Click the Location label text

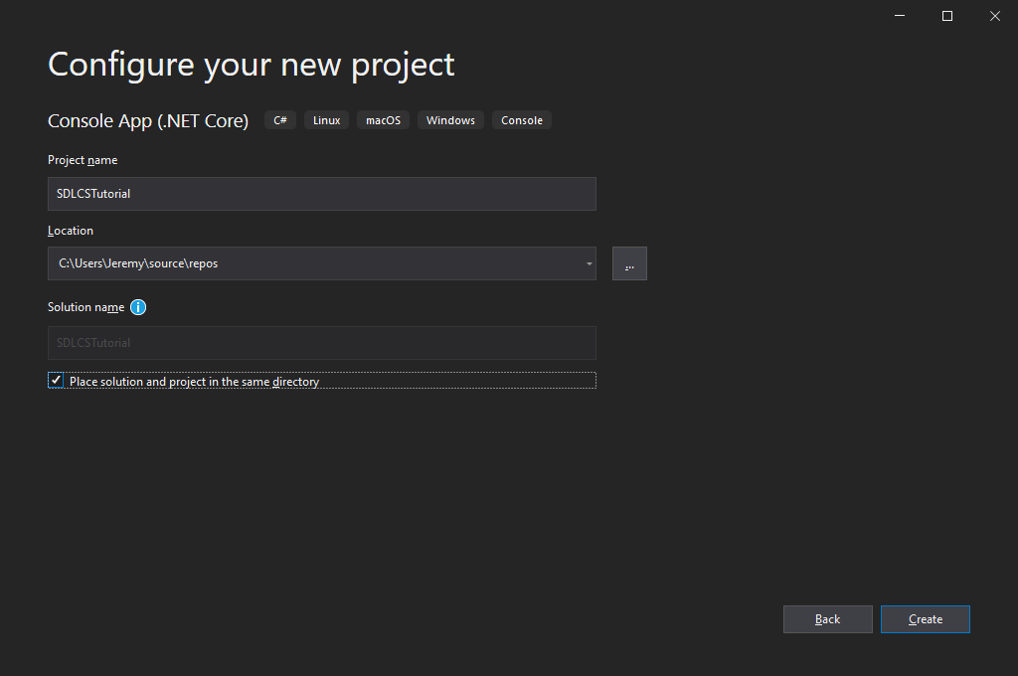(x=71, y=231)
